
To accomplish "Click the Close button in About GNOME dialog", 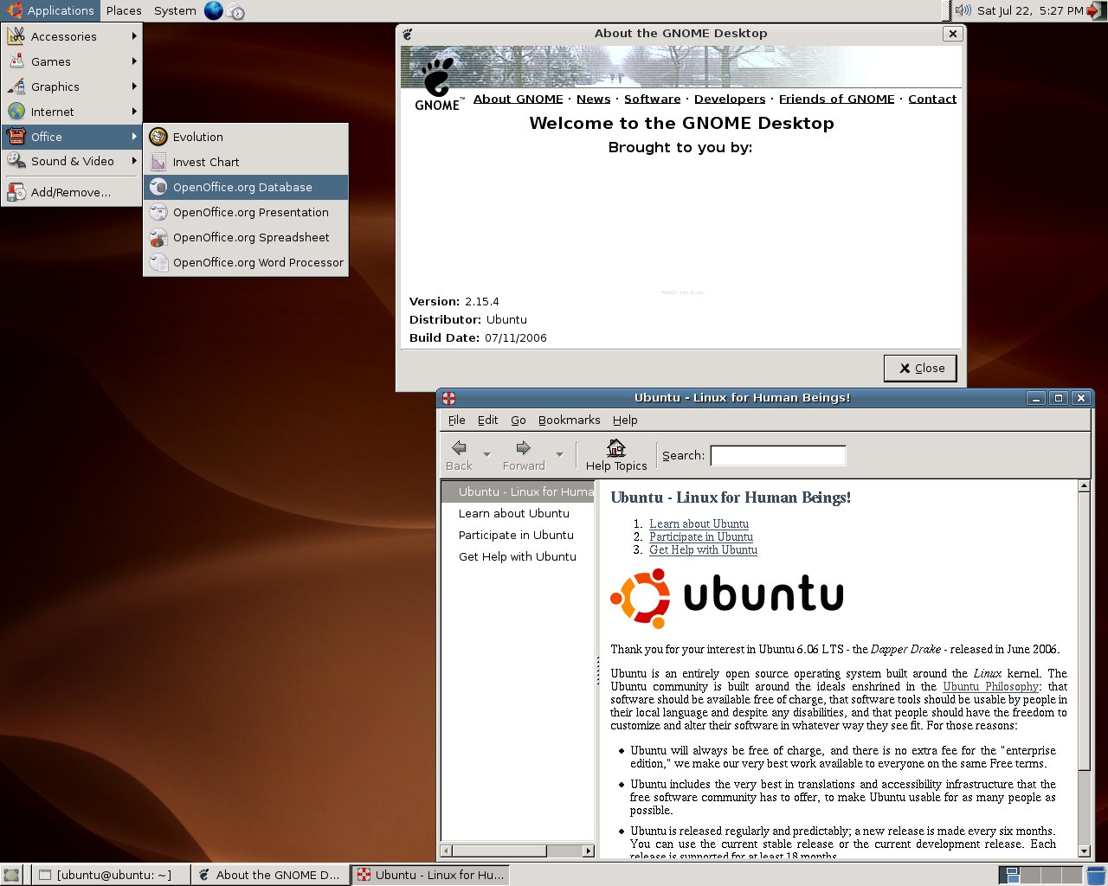I will click(920, 368).
